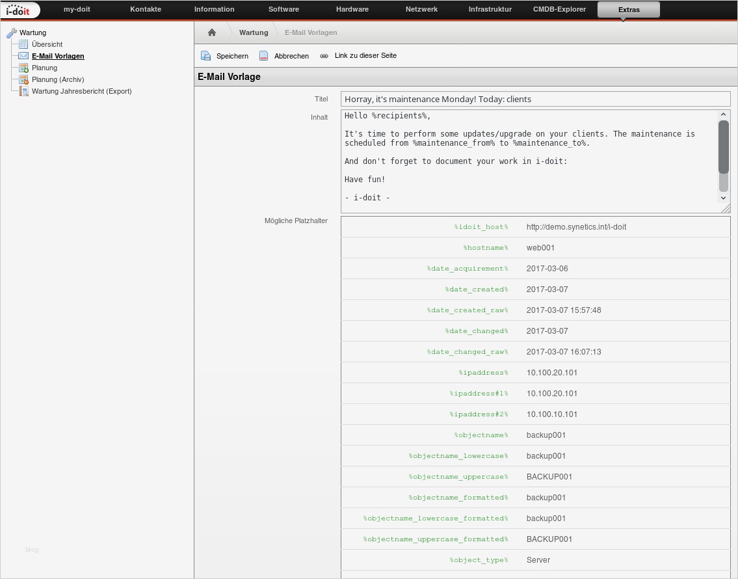The width and height of the screenshot is (738, 579).
Task: Click Inhalt scrollbar down arrow
Action: click(724, 198)
